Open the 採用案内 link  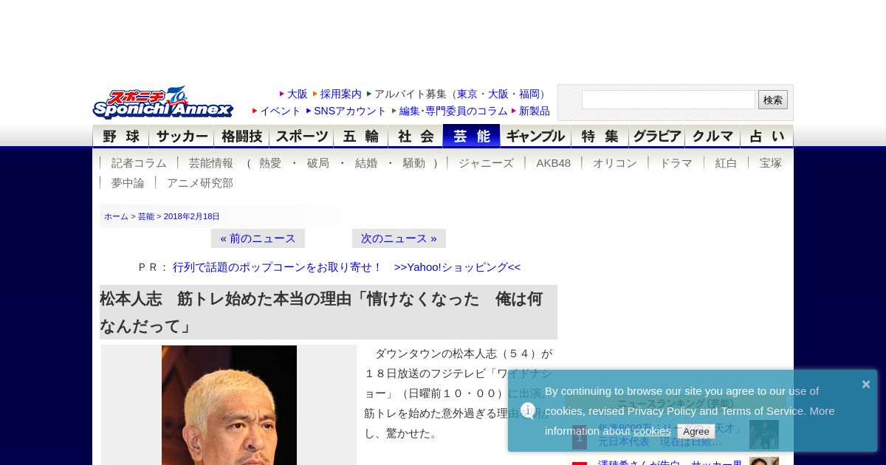[x=341, y=94]
